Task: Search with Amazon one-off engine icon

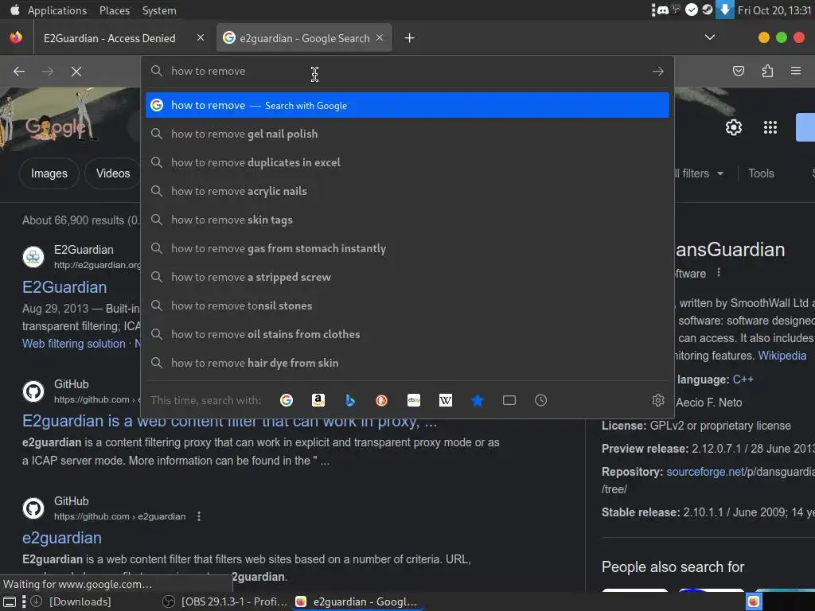Action: click(318, 400)
